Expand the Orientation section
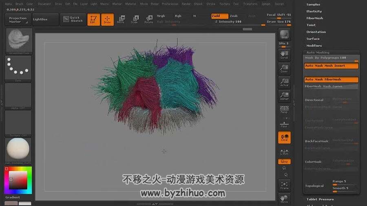Screen dimensions: 367x206 click(316, 32)
